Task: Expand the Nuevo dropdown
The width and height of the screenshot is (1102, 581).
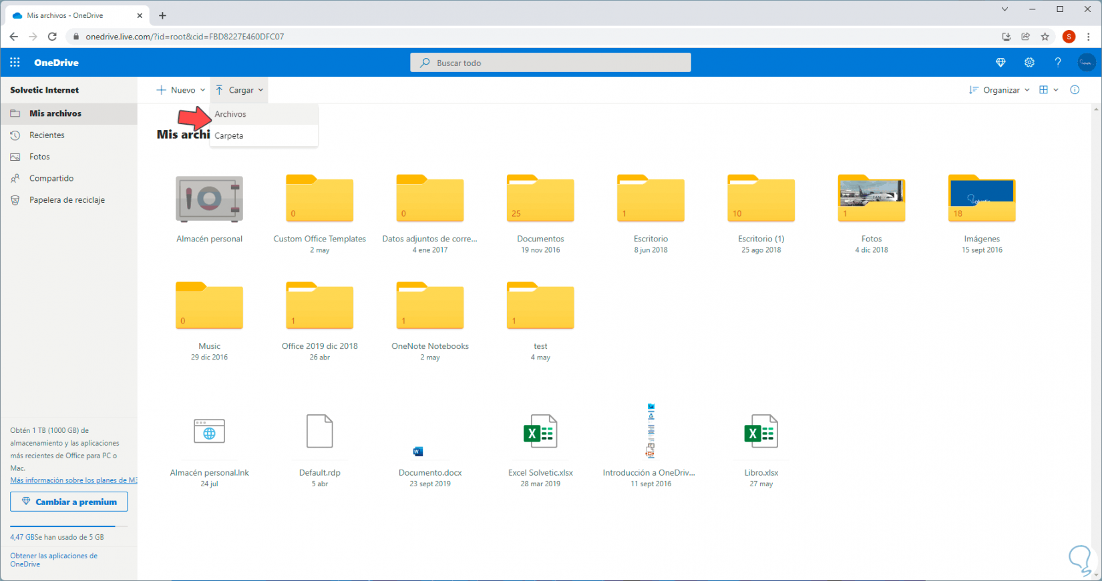Action: click(180, 90)
